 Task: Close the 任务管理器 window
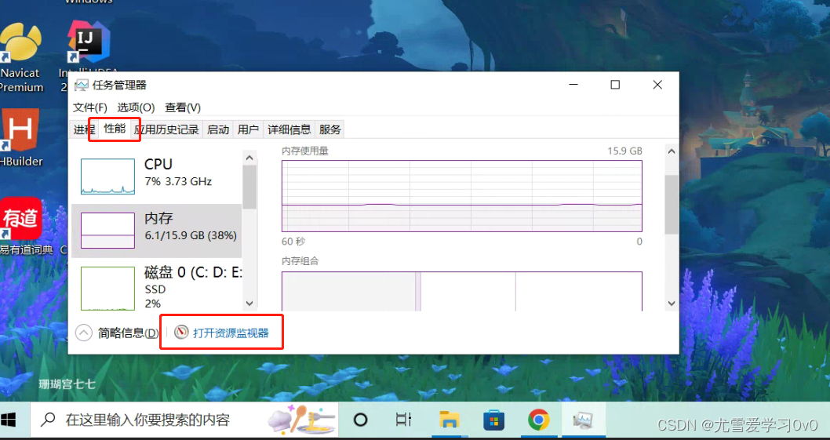coord(657,85)
